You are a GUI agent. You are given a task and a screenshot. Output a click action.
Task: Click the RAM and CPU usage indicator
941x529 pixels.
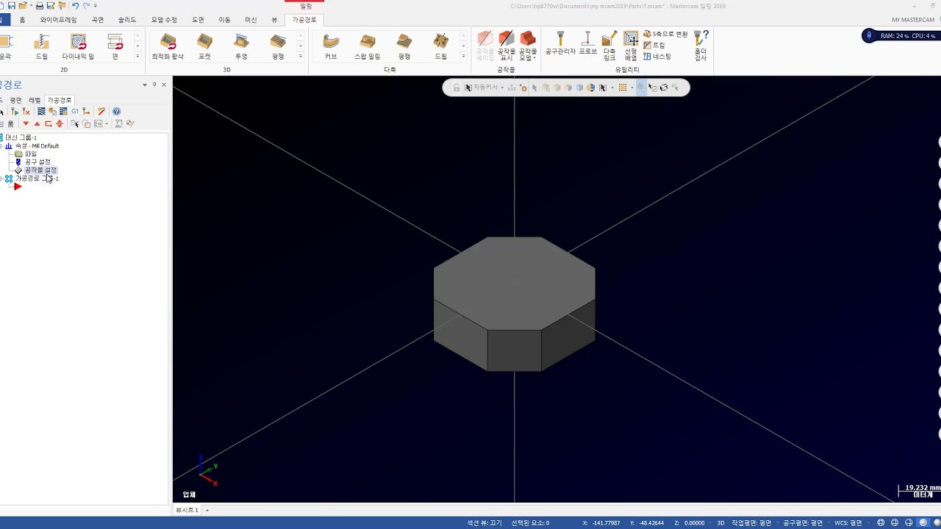(x=901, y=35)
